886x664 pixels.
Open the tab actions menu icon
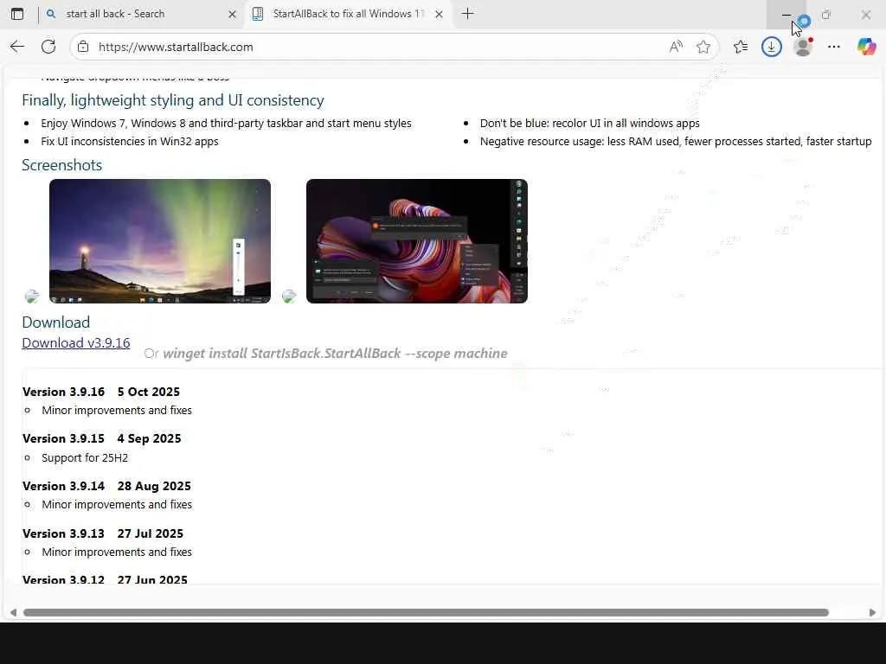[17, 14]
